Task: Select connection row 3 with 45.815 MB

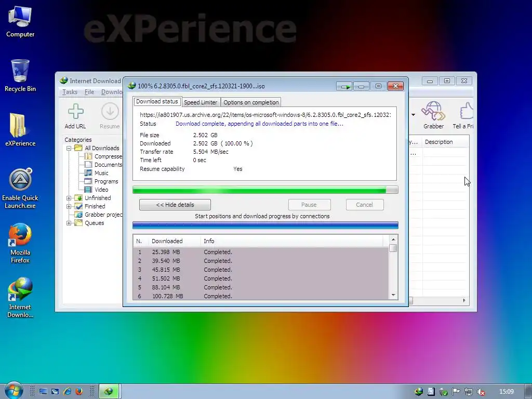Action: [261, 270]
